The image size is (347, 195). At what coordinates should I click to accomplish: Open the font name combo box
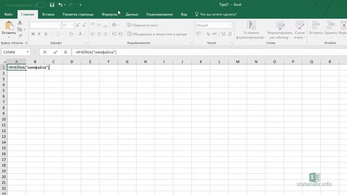click(46, 25)
